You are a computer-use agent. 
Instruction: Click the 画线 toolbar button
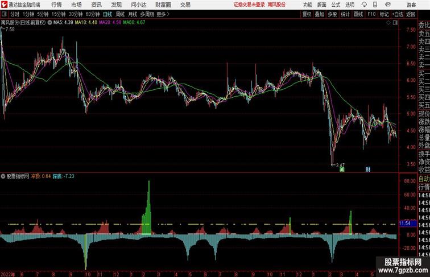[x=358, y=14]
